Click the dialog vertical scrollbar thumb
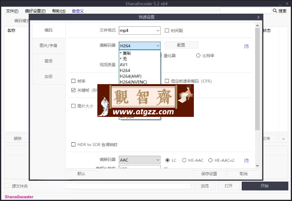The width and height of the screenshot is (292, 201). [x=258, y=79]
